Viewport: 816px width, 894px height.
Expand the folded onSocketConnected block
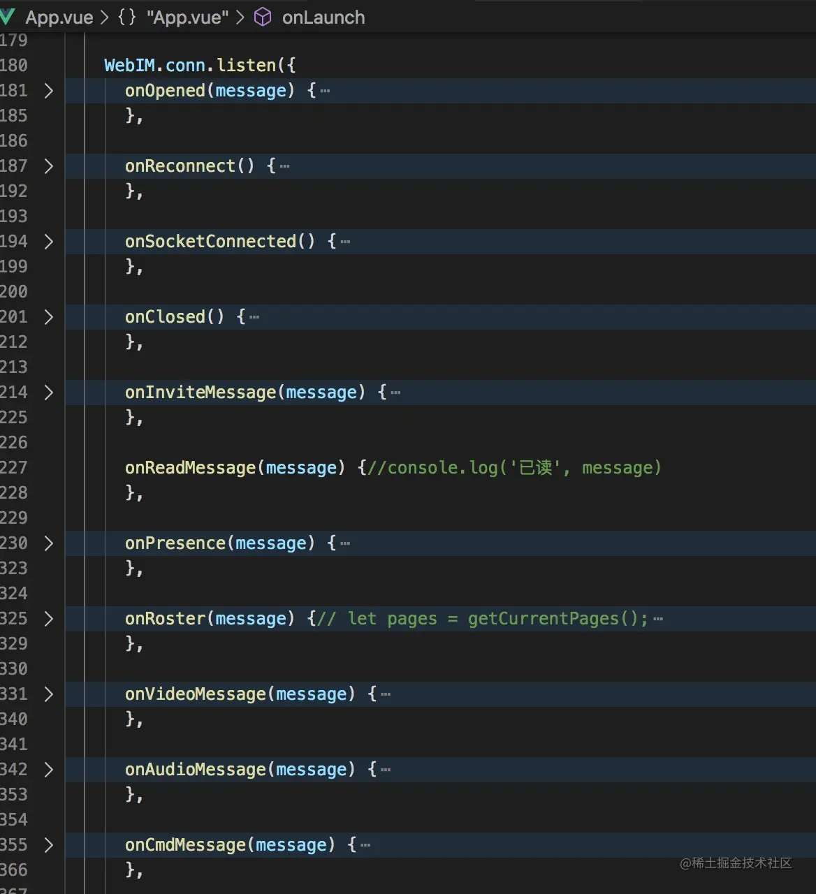(x=48, y=242)
